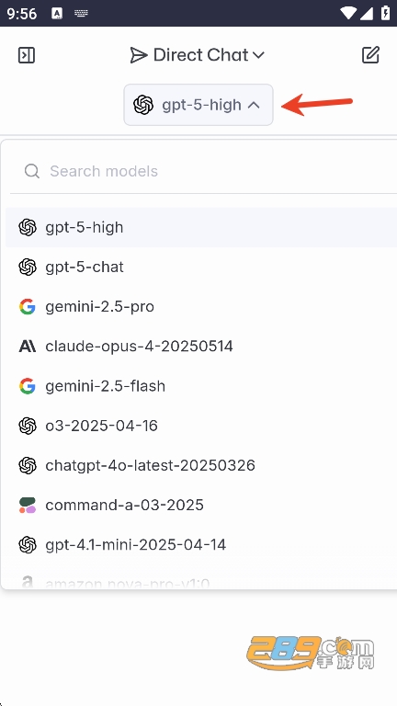
Task: Click the Amazon logo at the list bottom
Action: (27, 583)
